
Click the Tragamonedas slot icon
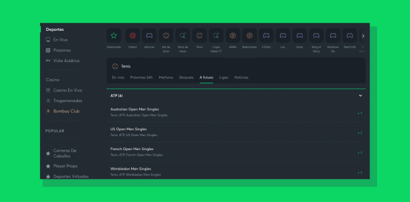48,101
